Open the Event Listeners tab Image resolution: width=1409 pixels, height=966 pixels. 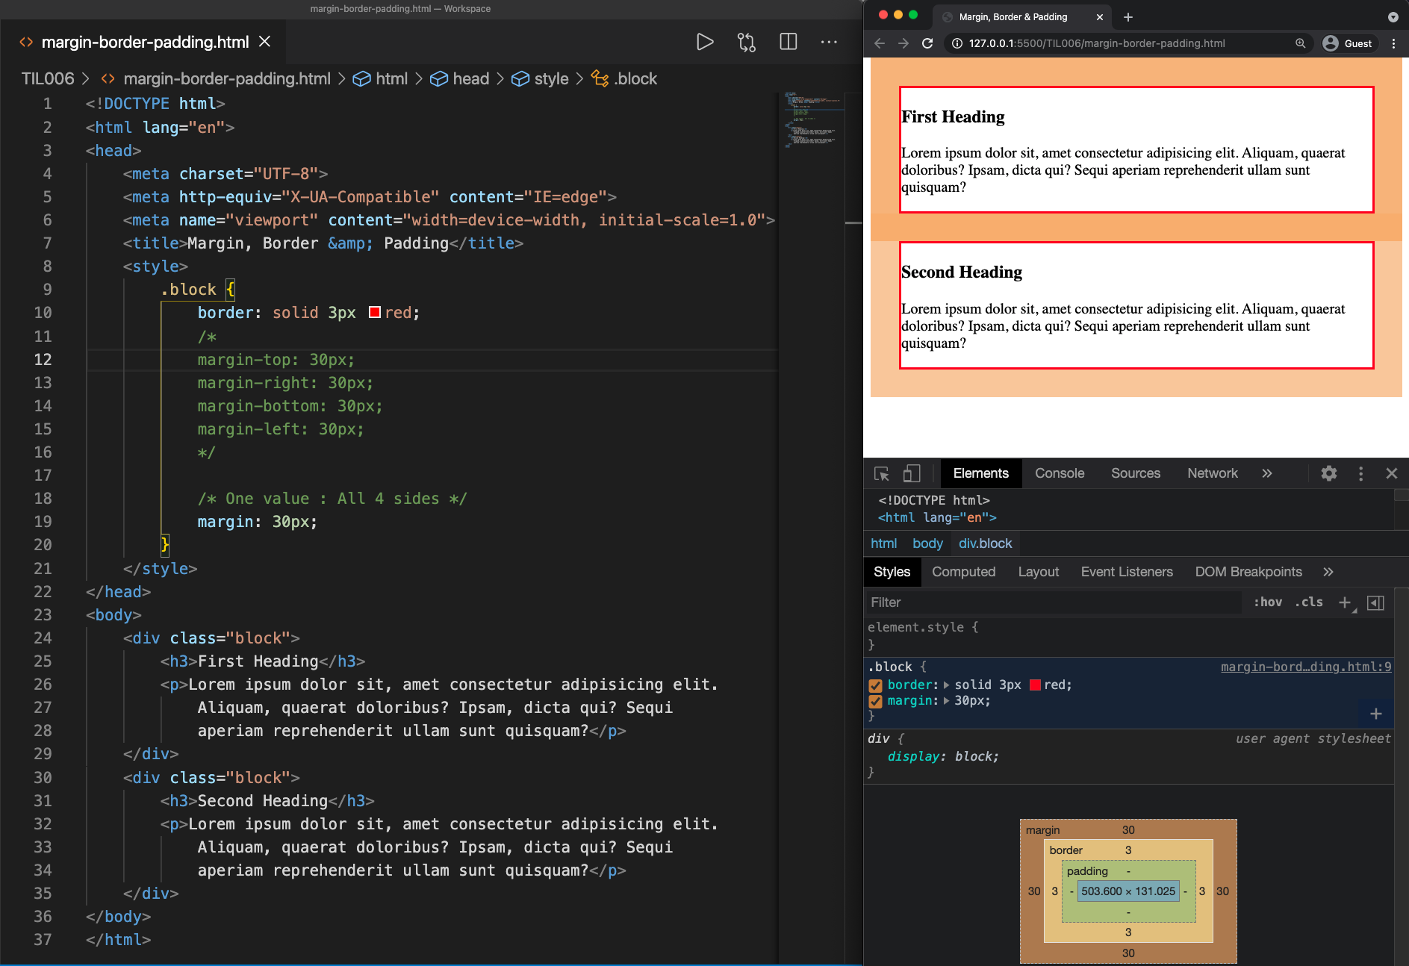1126,572
